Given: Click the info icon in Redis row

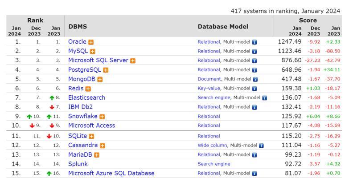Looking at the screenshot, I should [x=255, y=89].
